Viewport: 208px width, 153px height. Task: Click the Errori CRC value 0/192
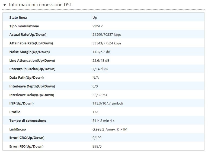pos(97,138)
